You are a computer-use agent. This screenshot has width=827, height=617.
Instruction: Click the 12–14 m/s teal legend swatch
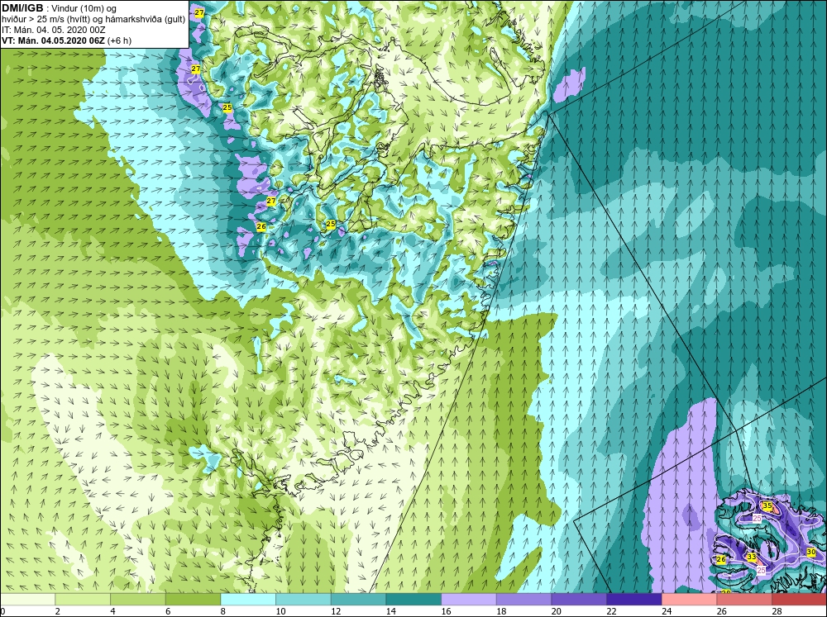point(358,600)
